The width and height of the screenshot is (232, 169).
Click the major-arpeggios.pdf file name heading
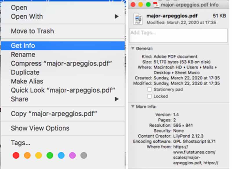[172, 16]
